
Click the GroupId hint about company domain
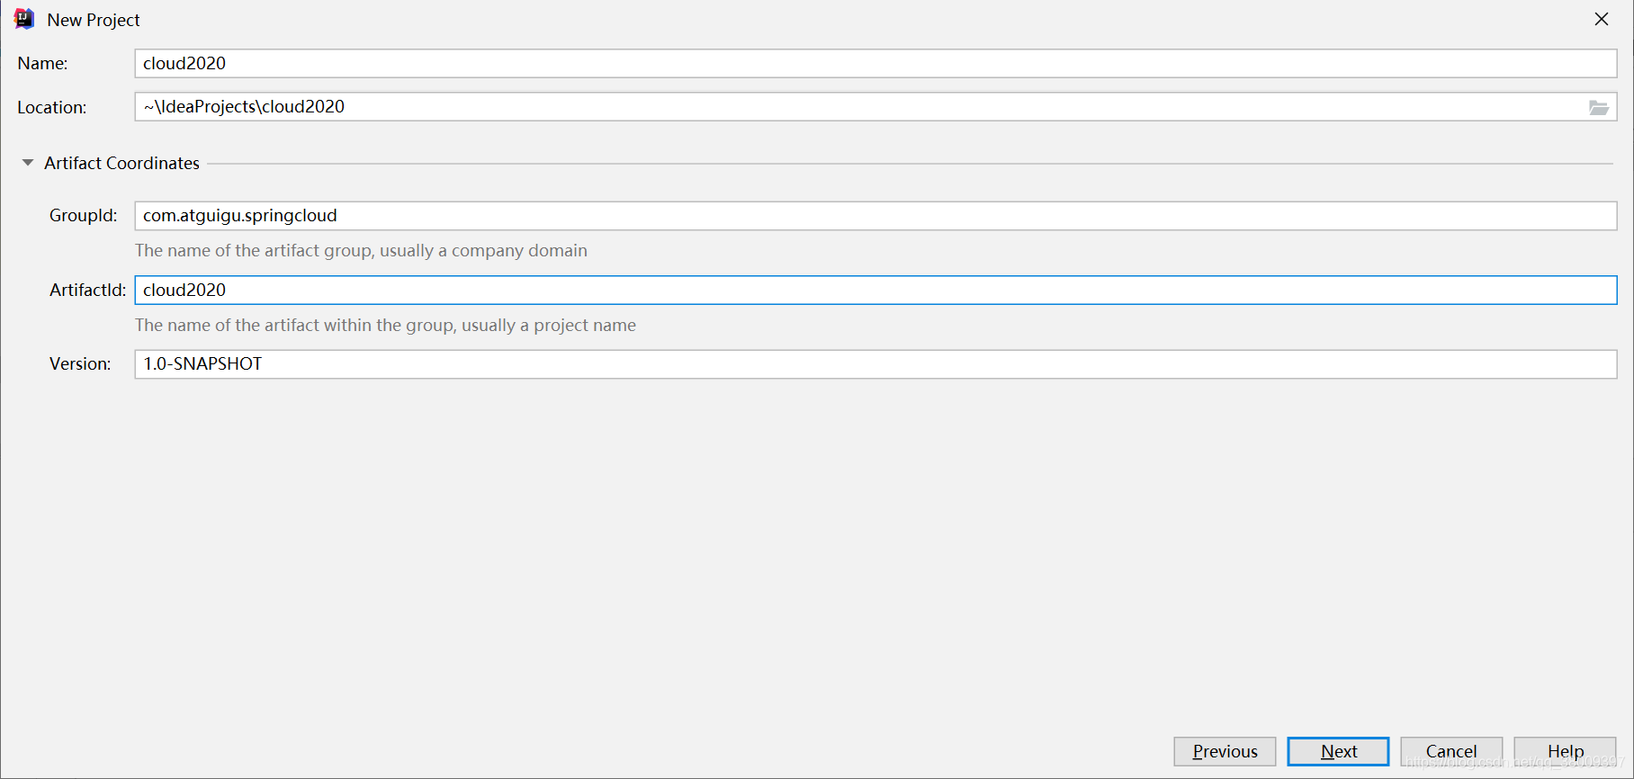(x=361, y=251)
